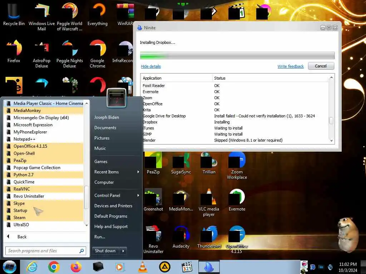
Task: Click the Write feedback link
Action: pyautogui.click(x=291, y=66)
